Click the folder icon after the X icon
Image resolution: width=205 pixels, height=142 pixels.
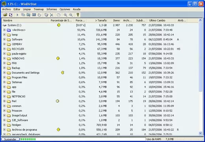tap(58, 15)
